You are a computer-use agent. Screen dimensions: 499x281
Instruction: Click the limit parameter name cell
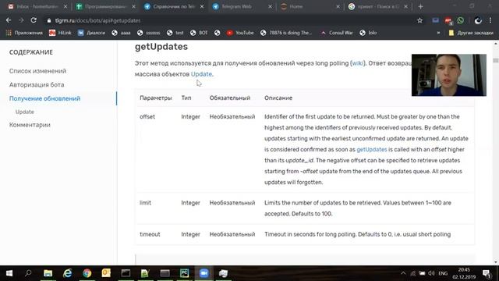[146, 203]
